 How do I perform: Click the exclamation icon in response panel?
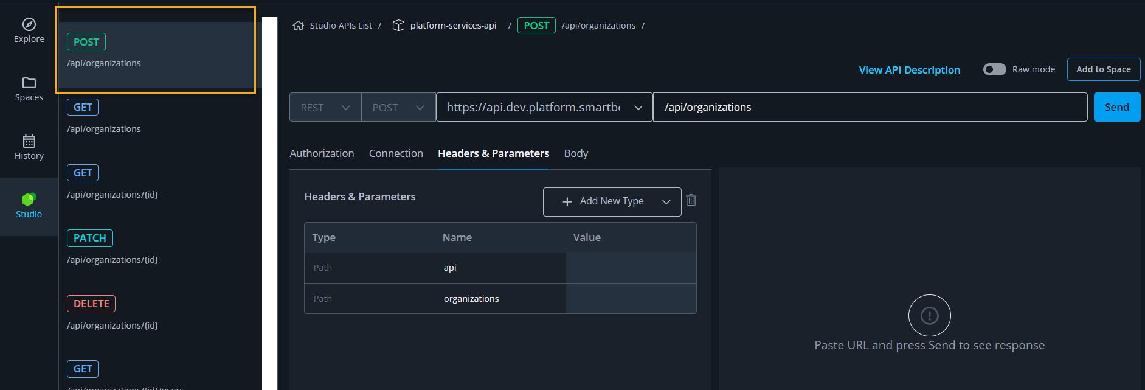coord(929,315)
